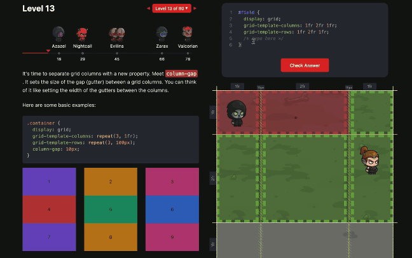
Task: Click the .container selector in example
Action: [x=41, y=123]
